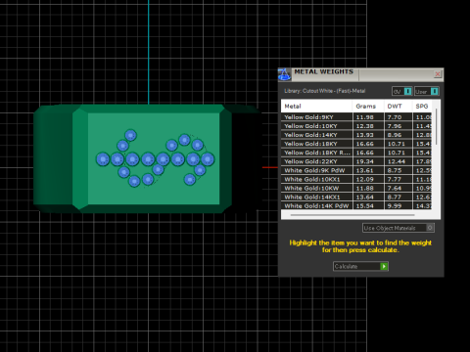Sort table by Metal column header
Screen dimensions: 470x352
(316, 106)
